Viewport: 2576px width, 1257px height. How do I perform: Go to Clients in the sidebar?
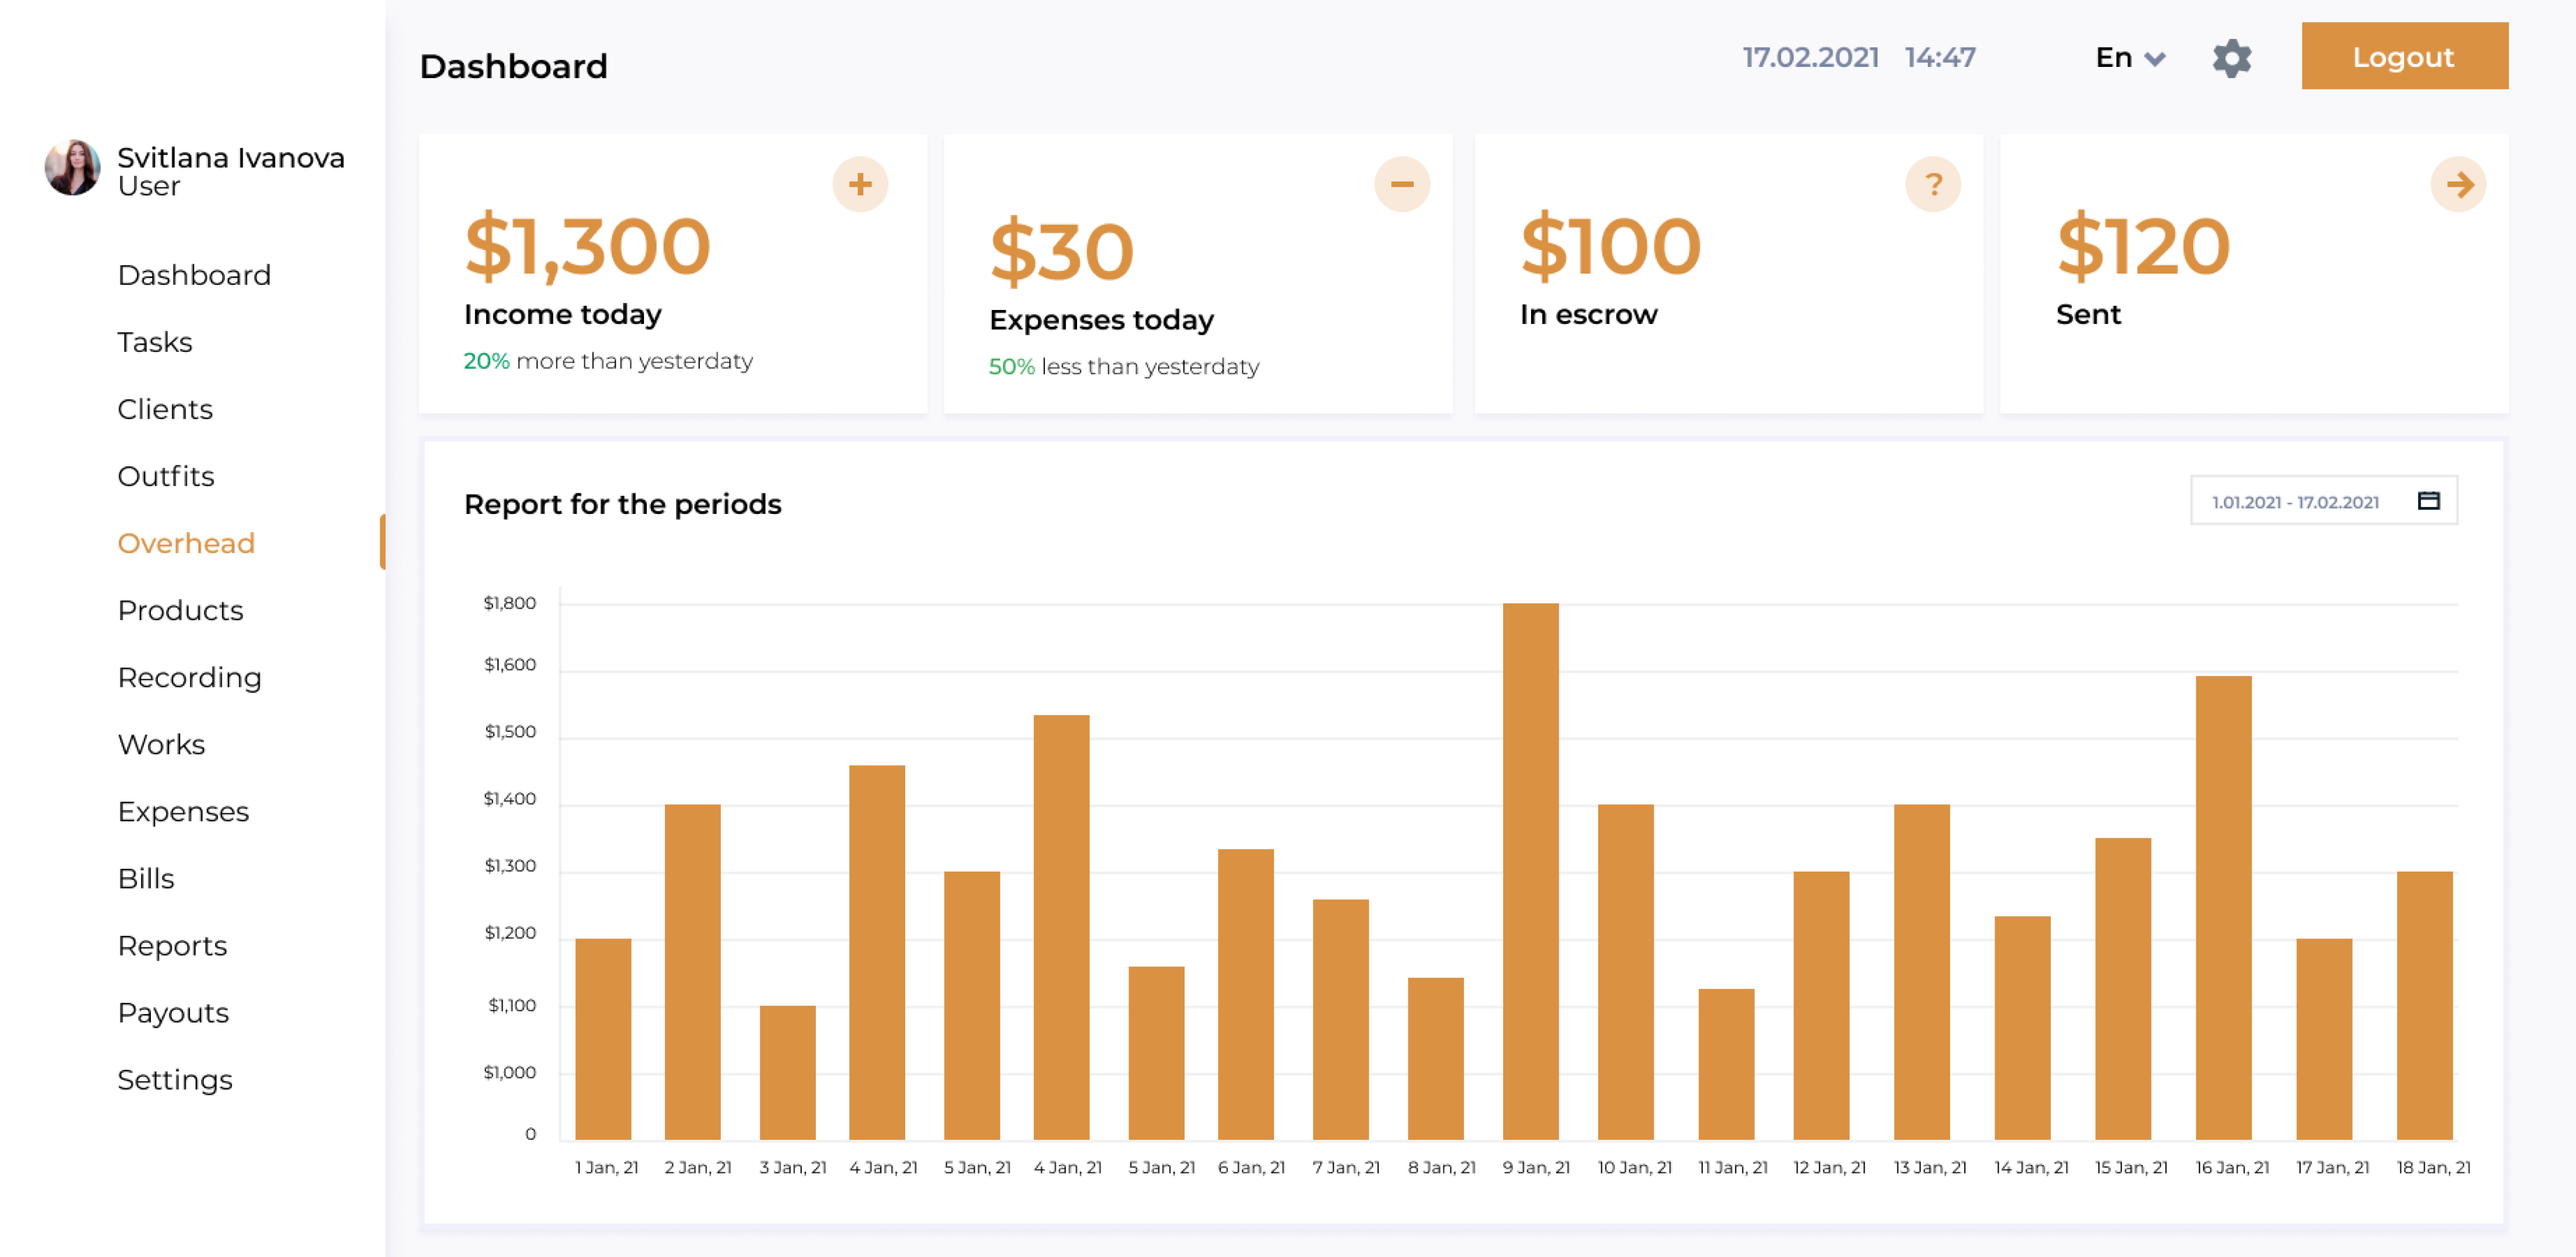tap(165, 409)
